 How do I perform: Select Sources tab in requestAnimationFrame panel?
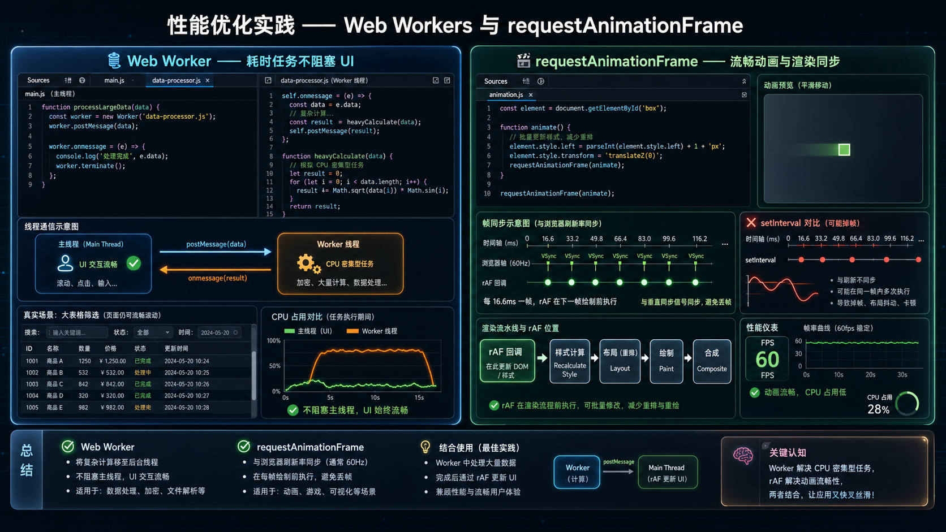pyautogui.click(x=496, y=81)
